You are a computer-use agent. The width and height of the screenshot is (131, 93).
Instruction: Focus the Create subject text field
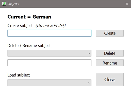pos(49,33)
